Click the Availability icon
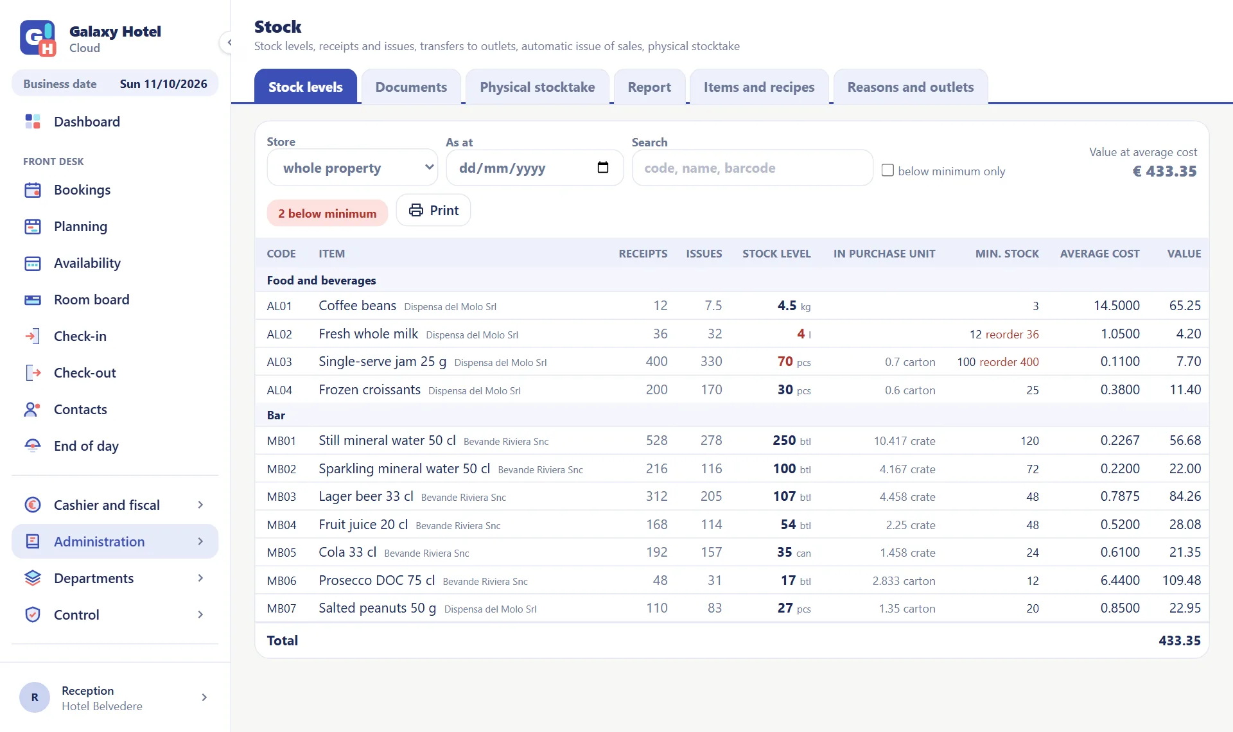 (33, 263)
